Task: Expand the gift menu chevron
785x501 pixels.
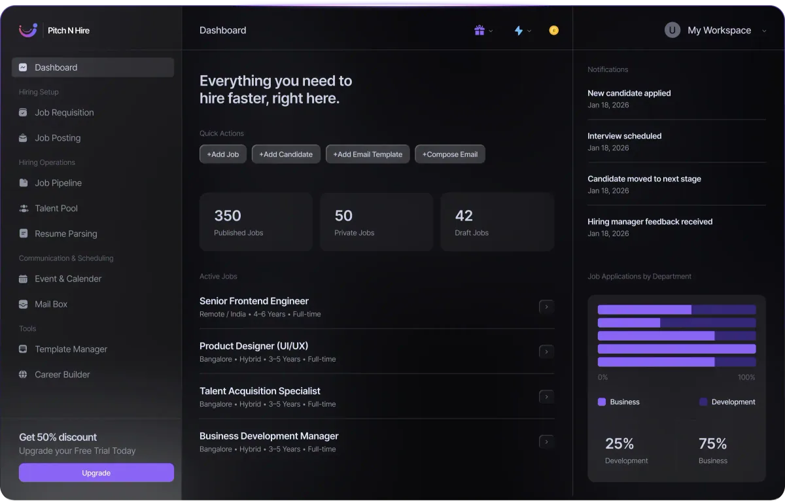Action: (491, 31)
